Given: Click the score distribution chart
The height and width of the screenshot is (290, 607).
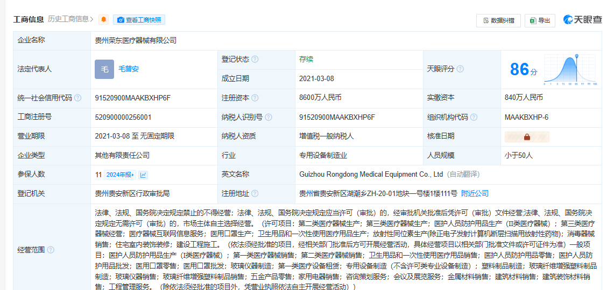Looking at the screenshot, I should [570, 70].
